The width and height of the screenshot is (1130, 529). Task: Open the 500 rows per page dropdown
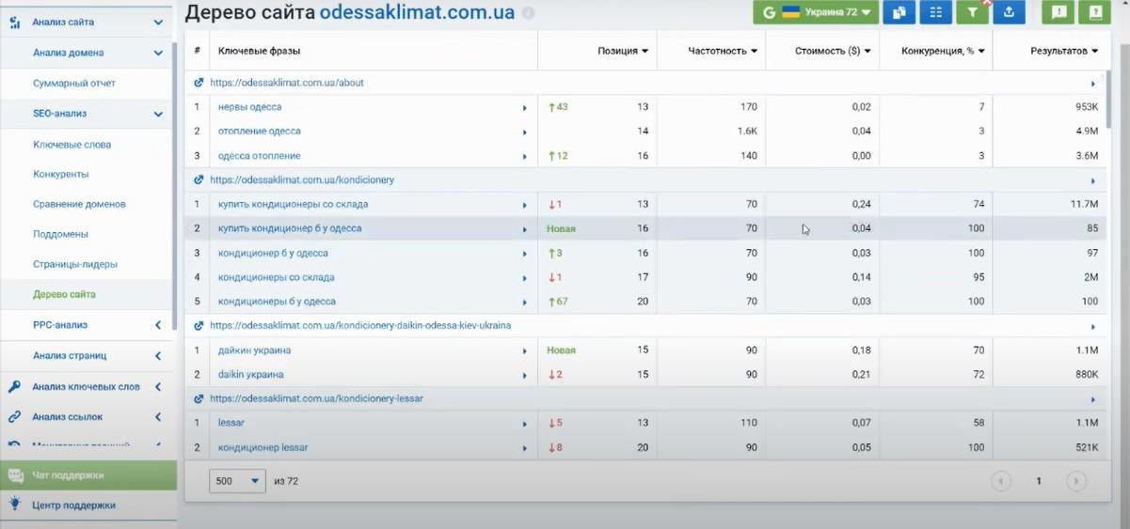pyautogui.click(x=238, y=480)
